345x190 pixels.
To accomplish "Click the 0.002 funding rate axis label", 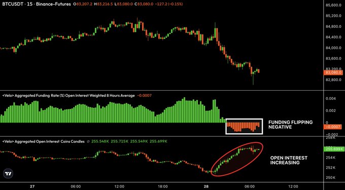I will point(331,110).
